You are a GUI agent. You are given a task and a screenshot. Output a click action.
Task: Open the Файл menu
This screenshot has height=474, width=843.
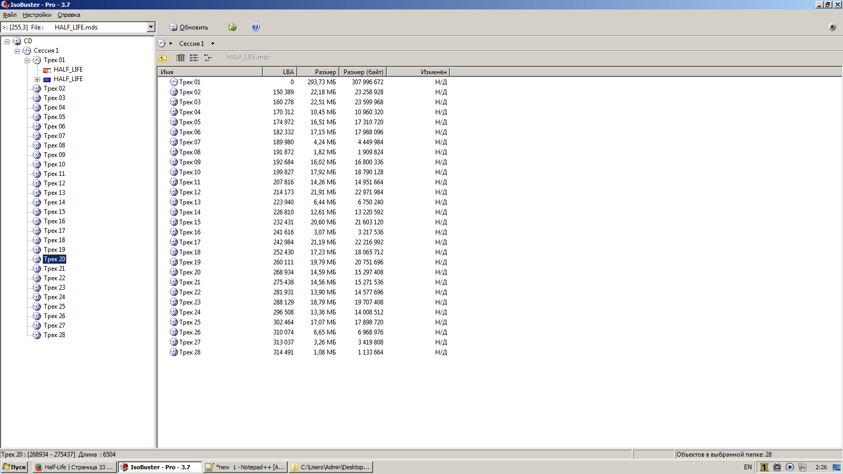pos(9,15)
